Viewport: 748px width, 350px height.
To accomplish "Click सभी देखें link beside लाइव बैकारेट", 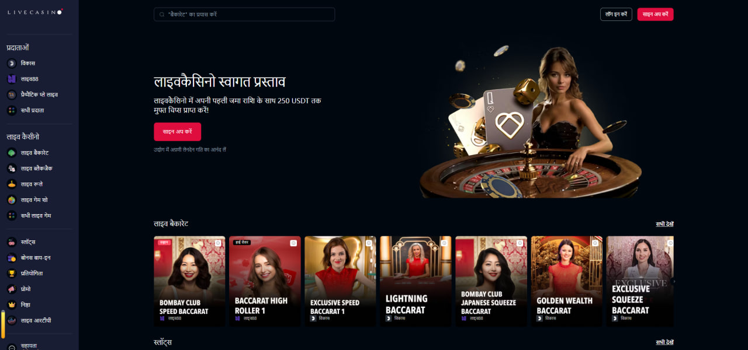I will [664, 224].
